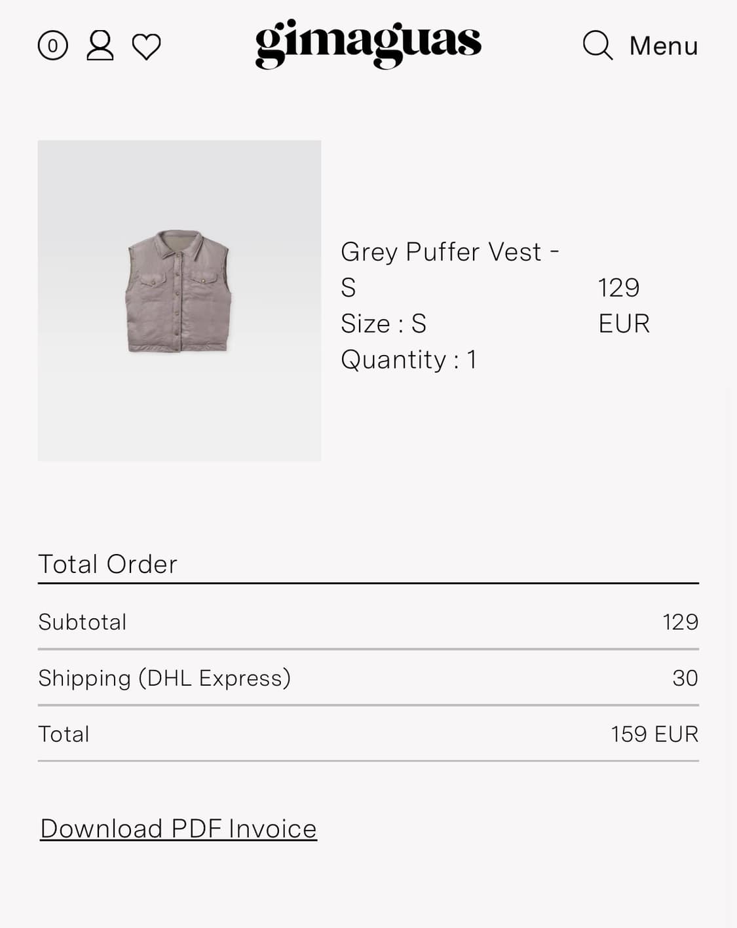Click the 129 price beside the vest
Viewport: 737px width, 928px height.
(x=618, y=288)
